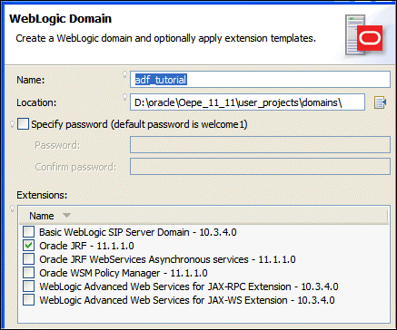Click the hint icon beside Specify password

[x=13, y=124]
